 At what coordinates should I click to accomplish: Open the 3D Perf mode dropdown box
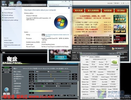pyautogui.click(x=31, y=72)
